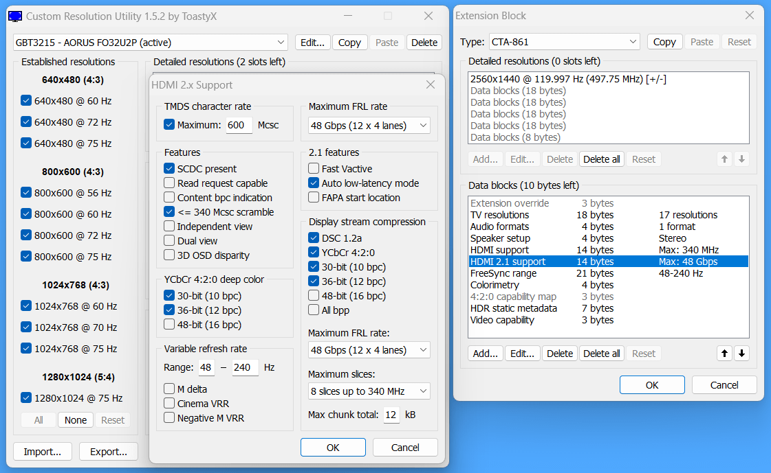Select the HDR static metadata row
The image size is (771, 473).
click(608, 308)
